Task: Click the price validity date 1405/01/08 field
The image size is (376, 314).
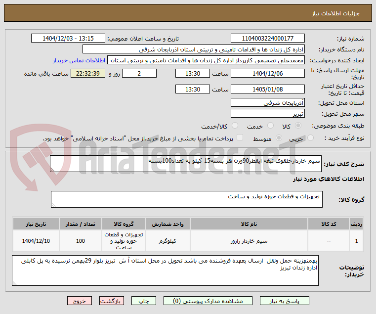Action: (268, 90)
